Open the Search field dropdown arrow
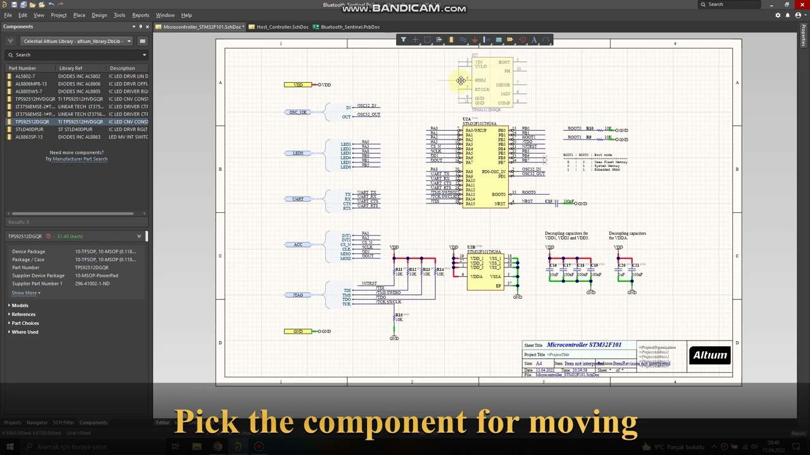The height and width of the screenshot is (455, 810). coord(144,55)
